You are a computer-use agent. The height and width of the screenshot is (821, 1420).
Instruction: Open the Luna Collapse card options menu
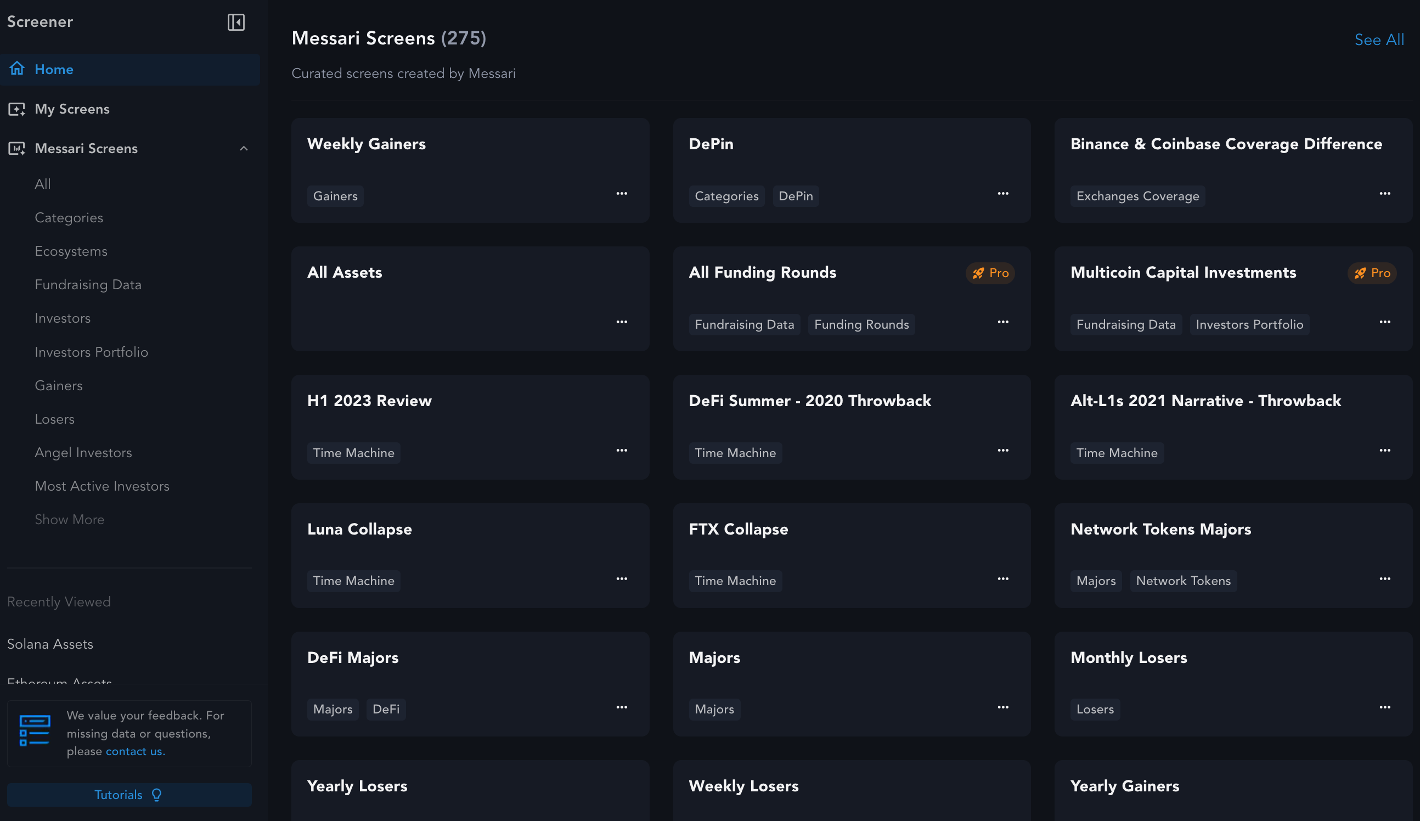coord(622,578)
